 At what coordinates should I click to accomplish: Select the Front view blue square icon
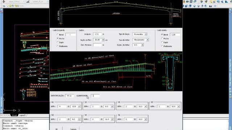pyautogui.click(x=186, y=6)
